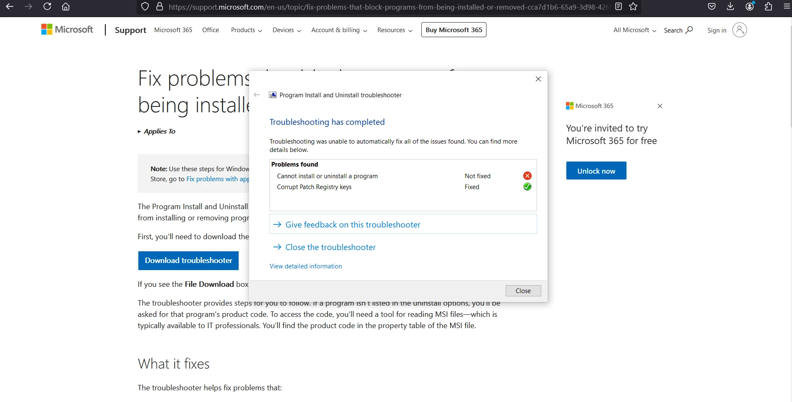Open the extensions puzzle icon
This screenshot has width=792, height=402.
tap(768, 7)
